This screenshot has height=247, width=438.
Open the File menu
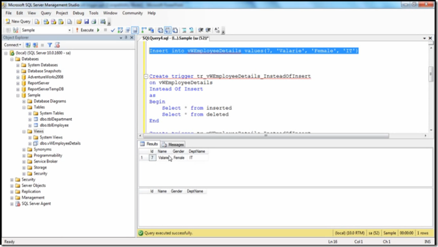click(x=9, y=13)
